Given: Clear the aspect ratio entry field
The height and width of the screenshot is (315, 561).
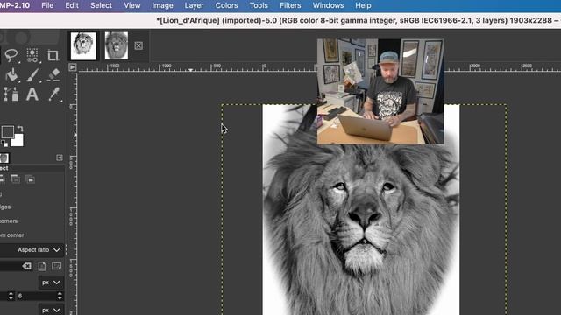Looking at the screenshot, I should click(26, 266).
